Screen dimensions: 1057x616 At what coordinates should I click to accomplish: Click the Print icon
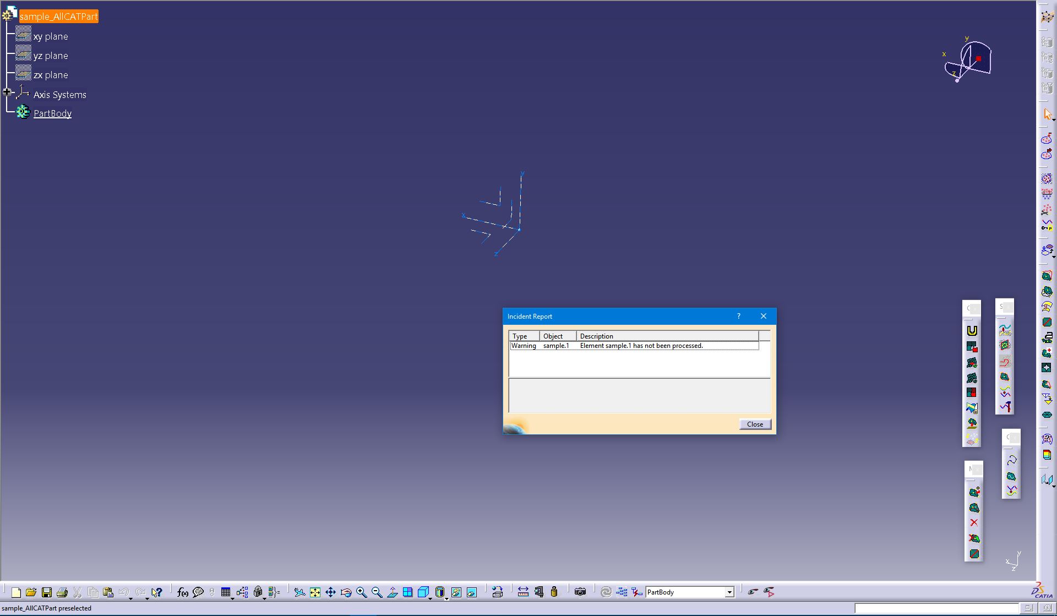pos(62,592)
